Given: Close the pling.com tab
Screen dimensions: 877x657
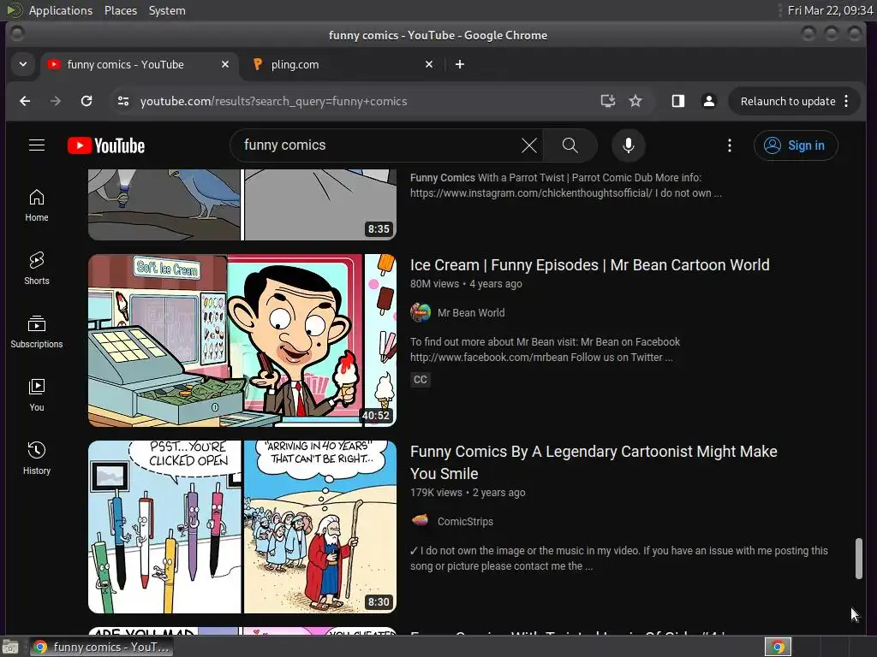Looking at the screenshot, I should click(x=429, y=64).
